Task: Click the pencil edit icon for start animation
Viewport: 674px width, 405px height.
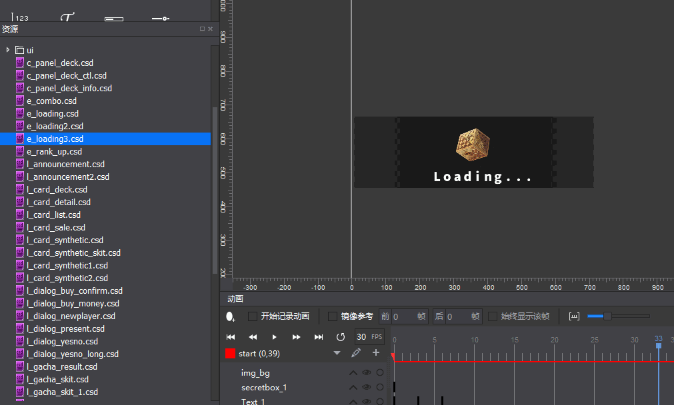Action: tap(356, 352)
